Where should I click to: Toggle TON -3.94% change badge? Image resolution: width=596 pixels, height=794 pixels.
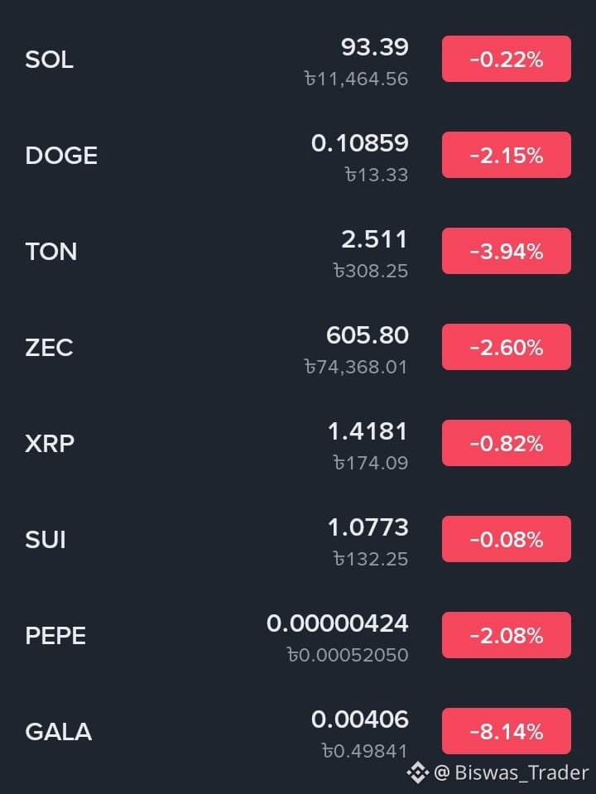(507, 251)
